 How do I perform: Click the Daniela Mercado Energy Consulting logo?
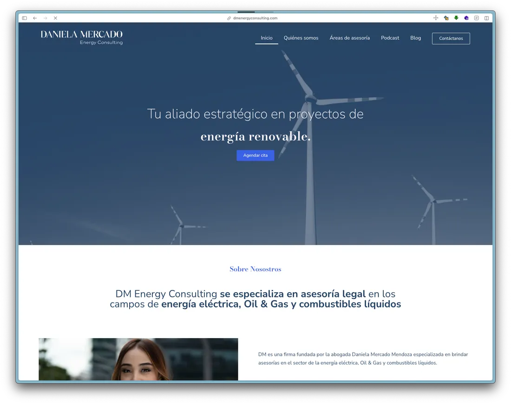pyautogui.click(x=81, y=38)
